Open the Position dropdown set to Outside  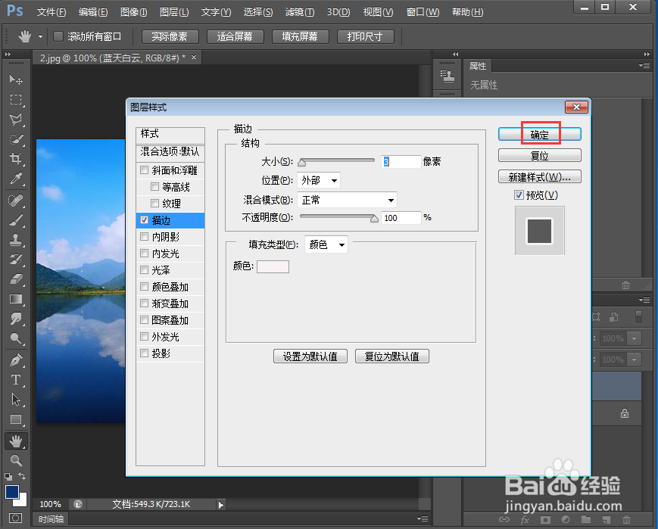pyautogui.click(x=319, y=180)
